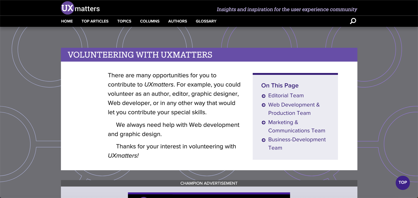The width and height of the screenshot is (418, 198).
Task: Click the UXmatters logo
Action: click(80, 8)
